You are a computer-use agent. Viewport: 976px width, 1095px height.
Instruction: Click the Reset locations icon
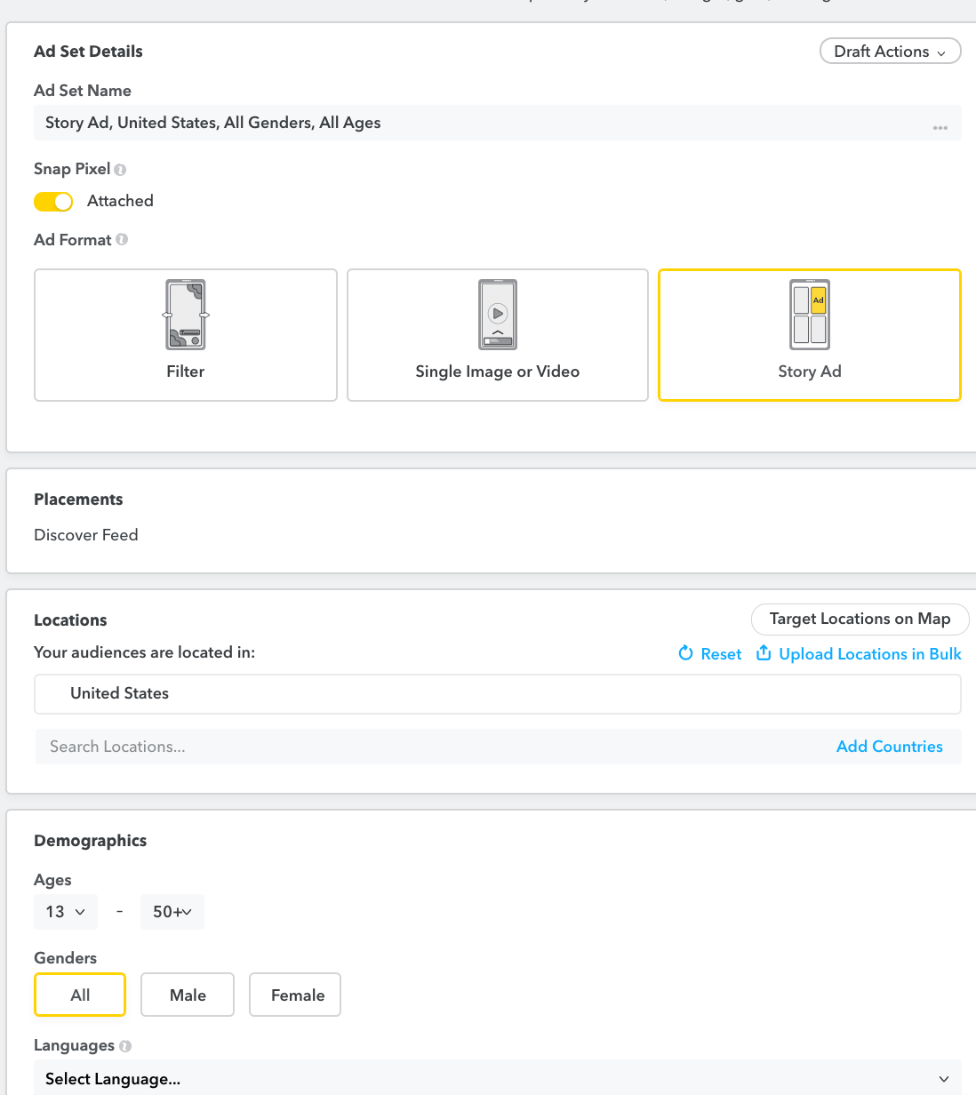[685, 653]
